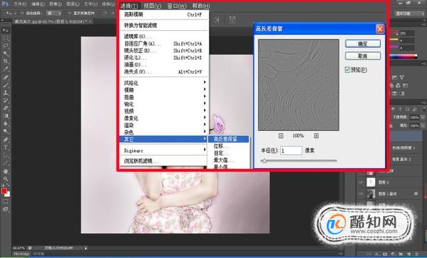Hide the 图层 2 layer
Viewport: 427px width, 258px height.
[361, 182]
